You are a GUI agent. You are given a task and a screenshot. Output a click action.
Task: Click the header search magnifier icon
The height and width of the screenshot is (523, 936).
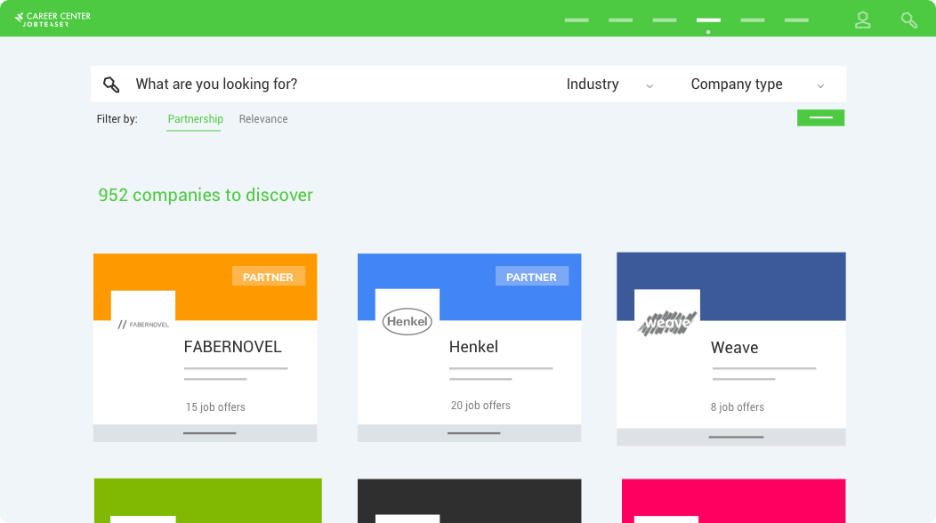908,20
